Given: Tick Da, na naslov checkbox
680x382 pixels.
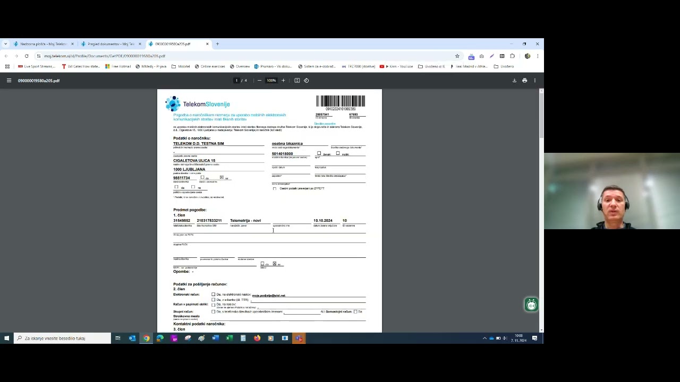Looking at the screenshot, I should click(214, 305).
